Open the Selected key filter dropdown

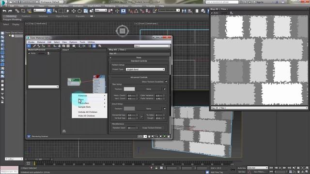point(257,168)
